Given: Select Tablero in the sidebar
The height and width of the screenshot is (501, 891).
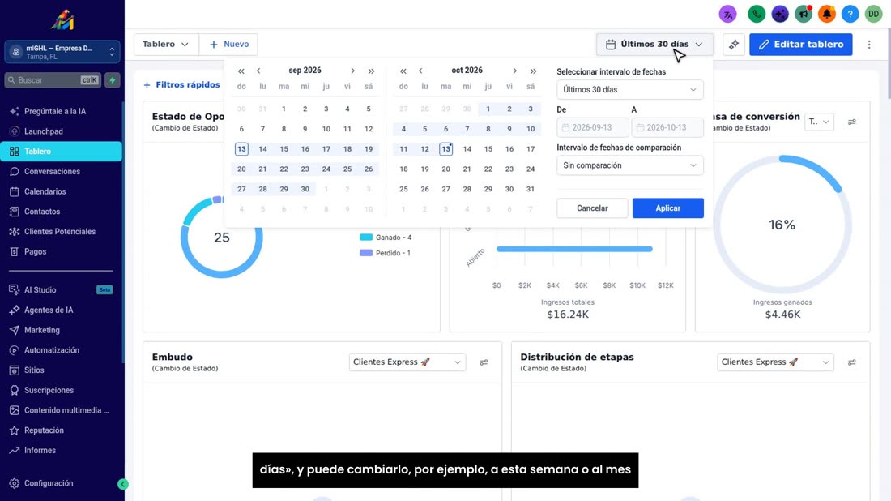Looking at the screenshot, I should (x=62, y=152).
